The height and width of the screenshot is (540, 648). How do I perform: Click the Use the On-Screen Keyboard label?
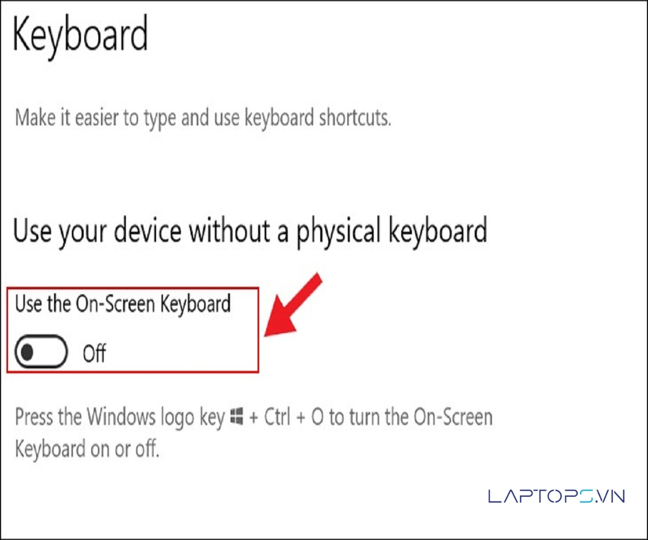[123, 305]
